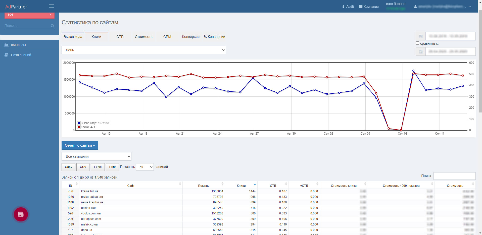Viewport: 482px width, 235px height.
Task: Click the Кампании list icon
Action: (x=360, y=7)
